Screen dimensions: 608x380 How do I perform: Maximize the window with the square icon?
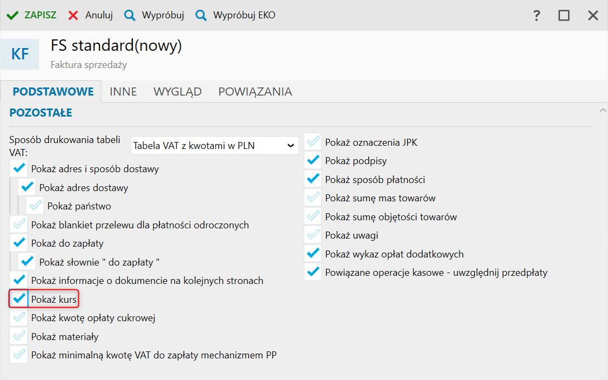(564, 16)
